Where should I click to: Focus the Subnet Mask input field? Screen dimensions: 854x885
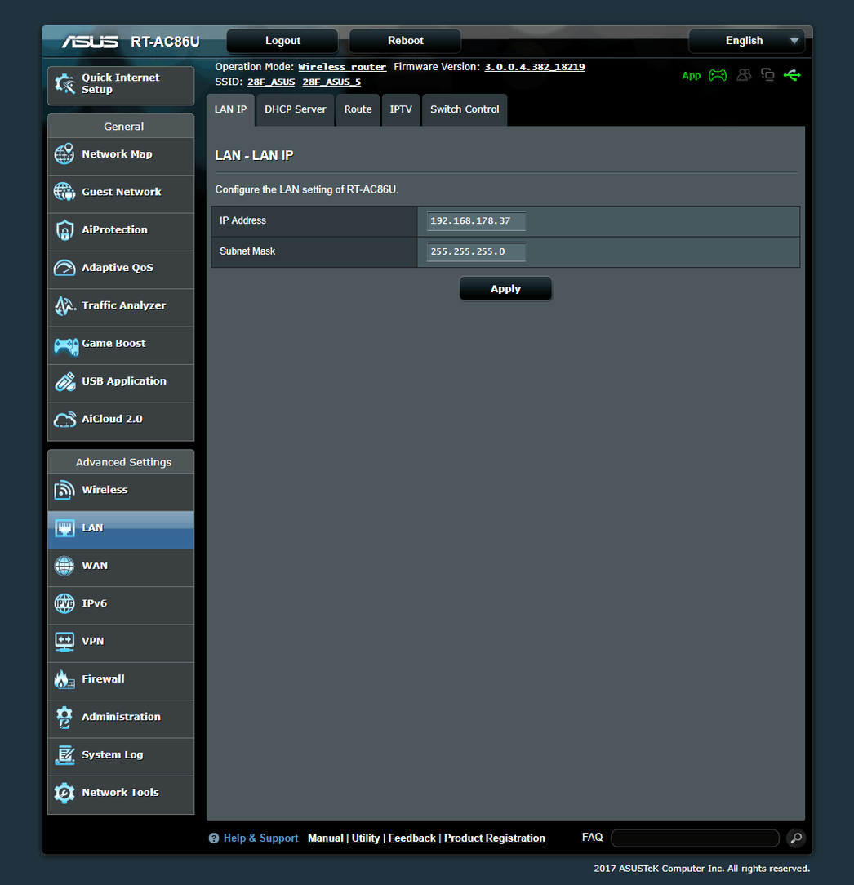pos(476,251)
